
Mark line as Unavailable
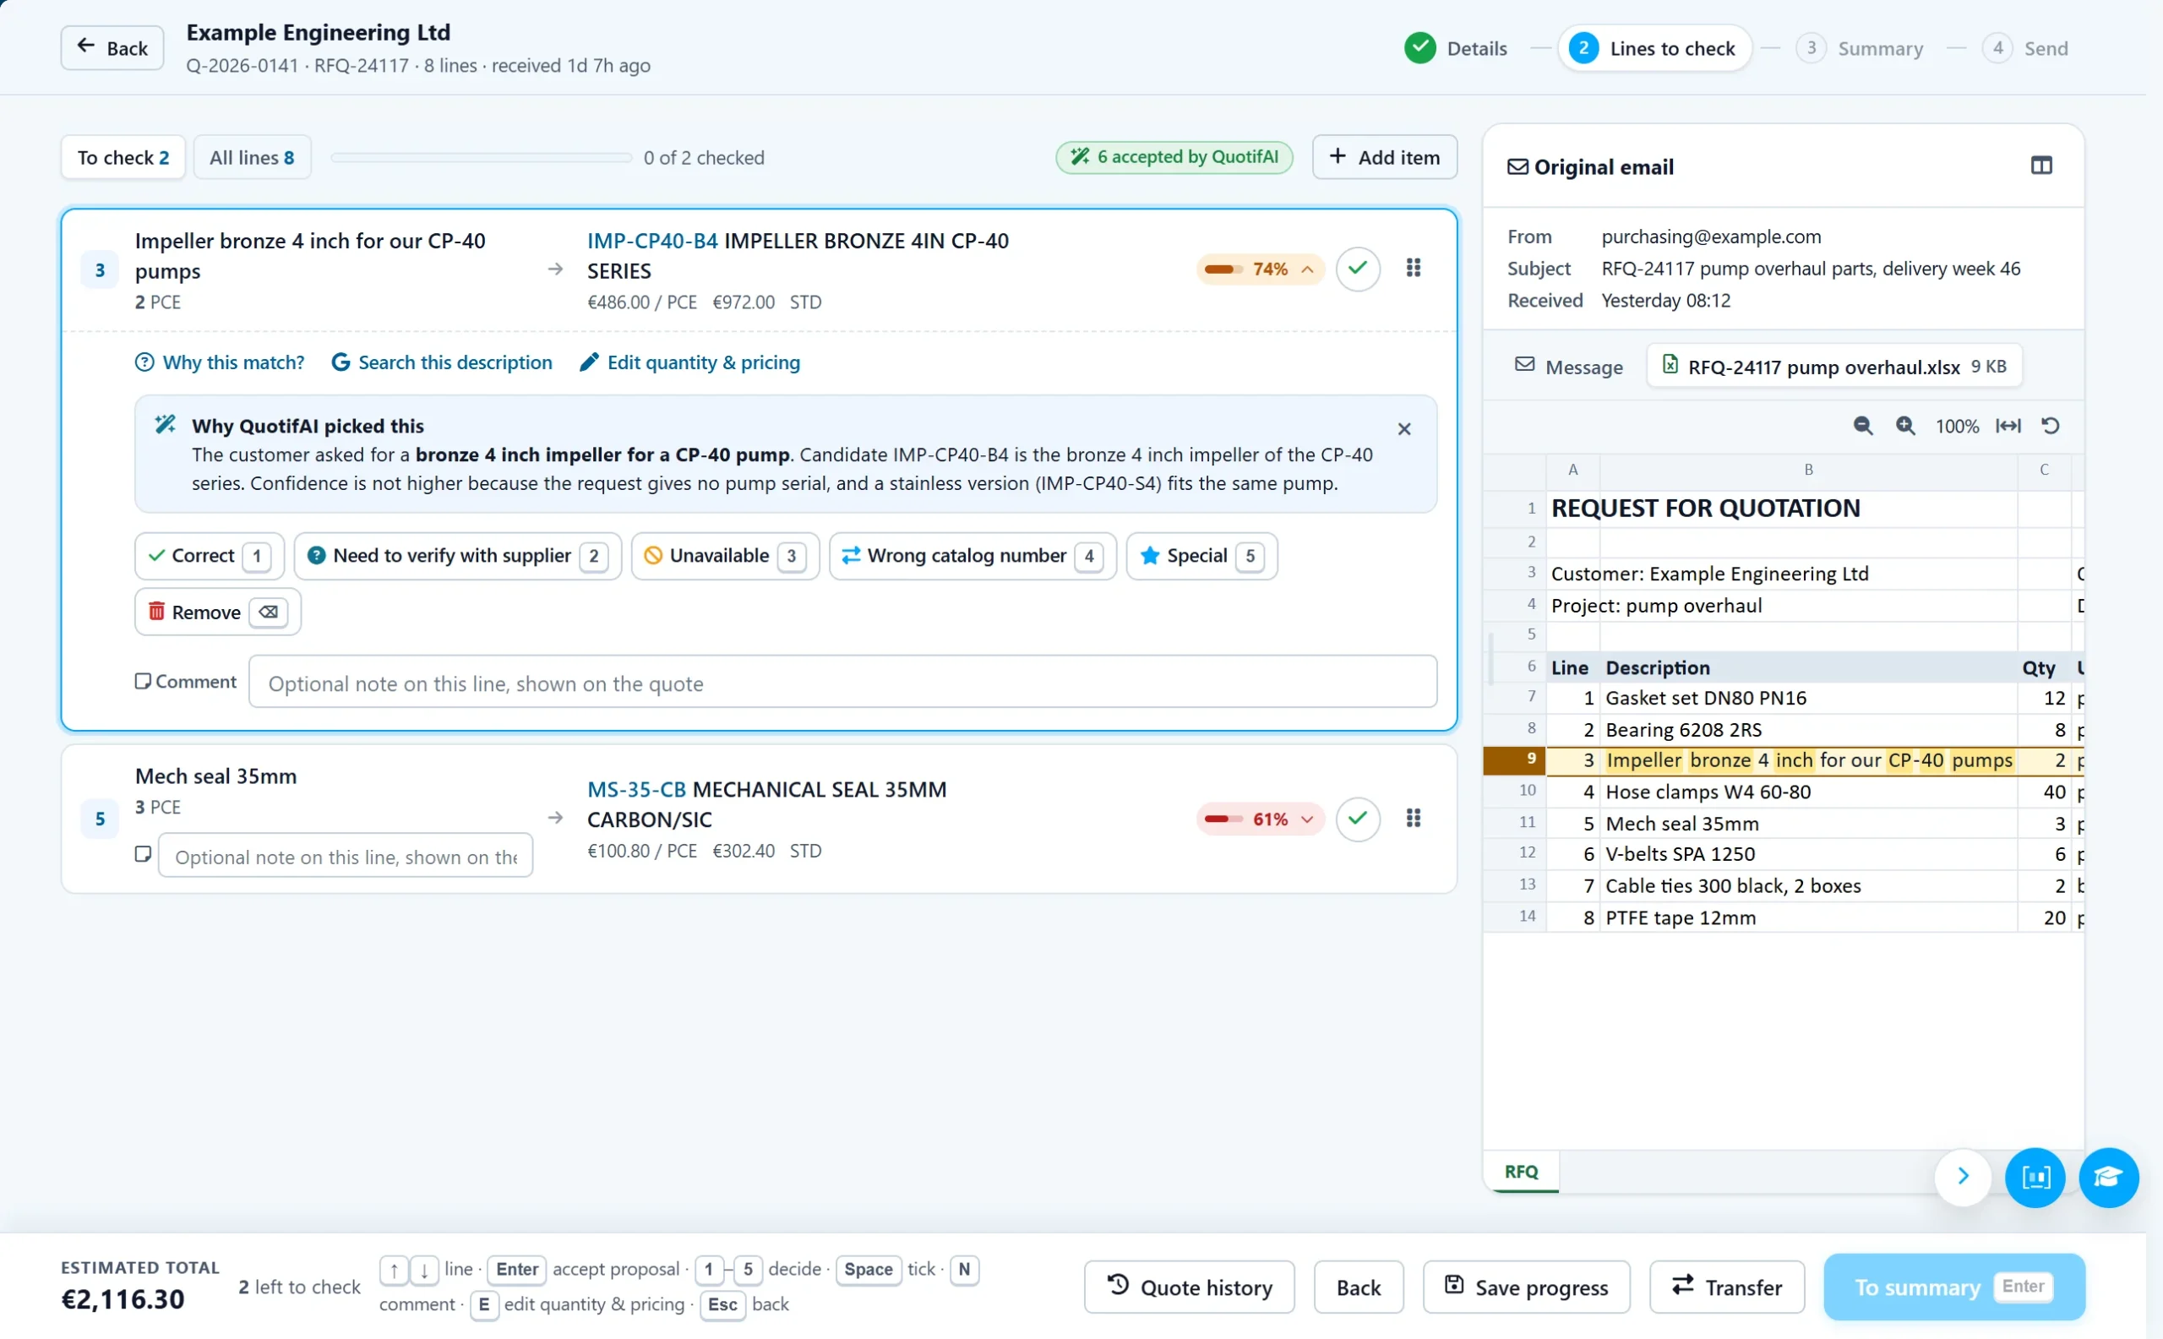(725, 556)
